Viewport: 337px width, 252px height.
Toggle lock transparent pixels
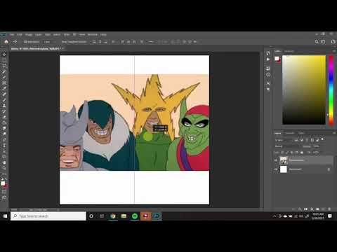282,153
